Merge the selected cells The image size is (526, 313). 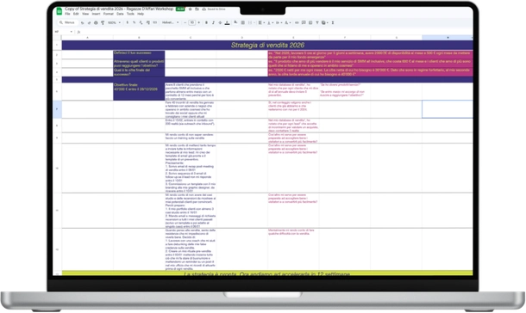click(250, 22)
